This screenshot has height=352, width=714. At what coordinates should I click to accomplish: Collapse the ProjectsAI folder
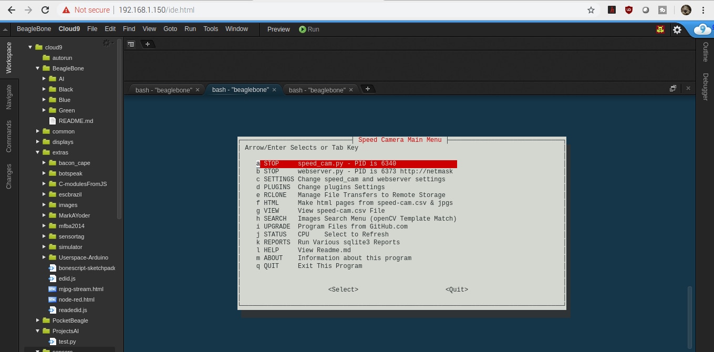click(x=38, y=331)
